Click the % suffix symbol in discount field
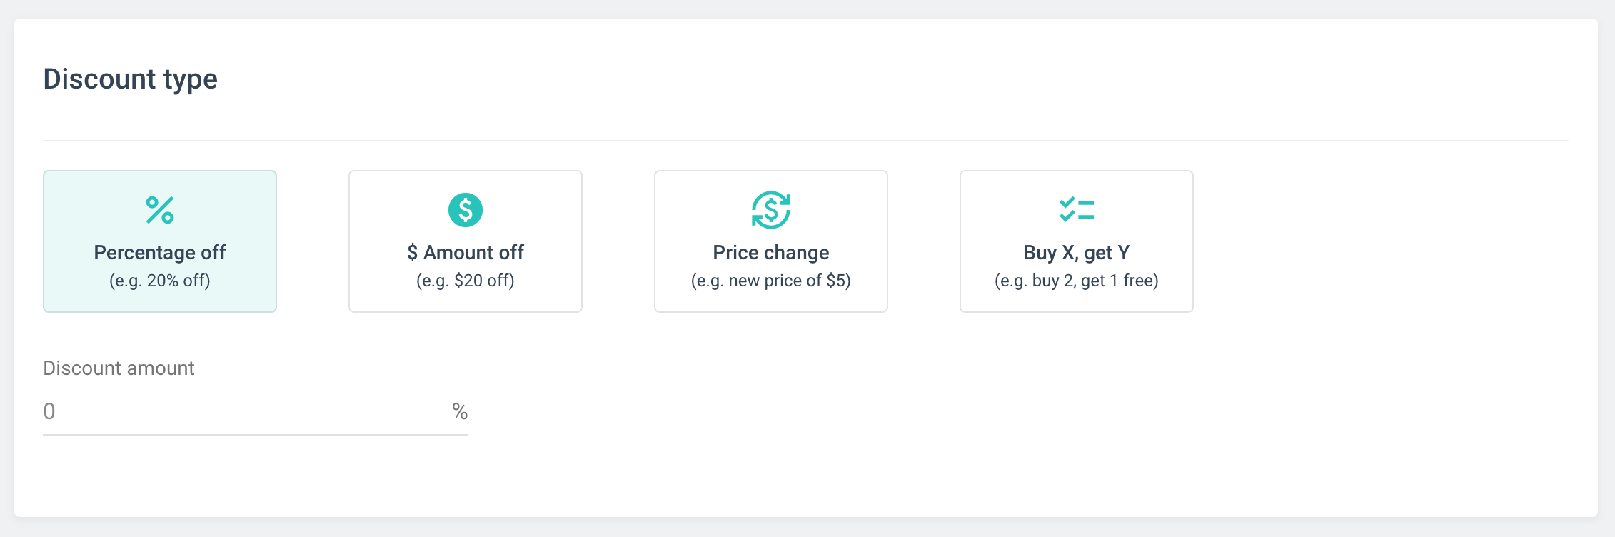The width and height of the screenshot is (1615, 537). coord(460,411)
